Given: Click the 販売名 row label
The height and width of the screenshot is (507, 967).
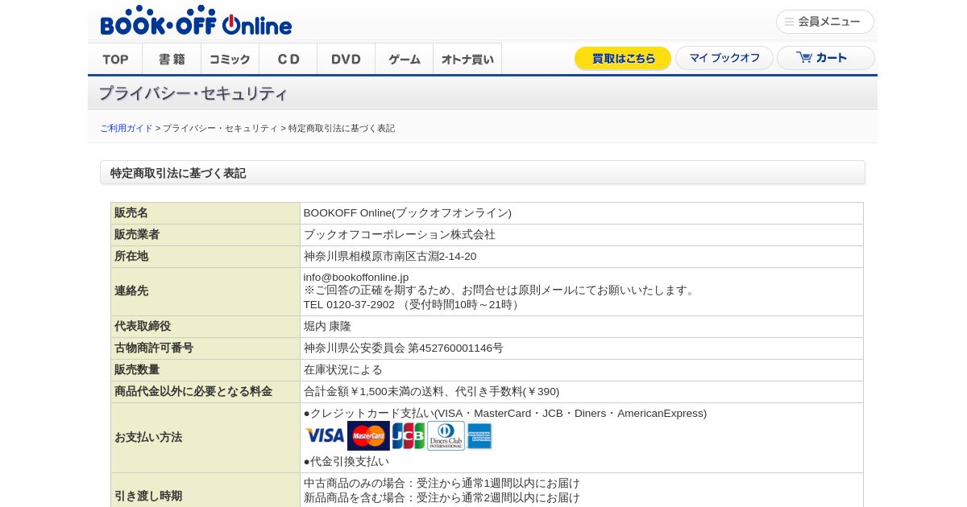Looking at the screenshot, I should pos(205,213).
